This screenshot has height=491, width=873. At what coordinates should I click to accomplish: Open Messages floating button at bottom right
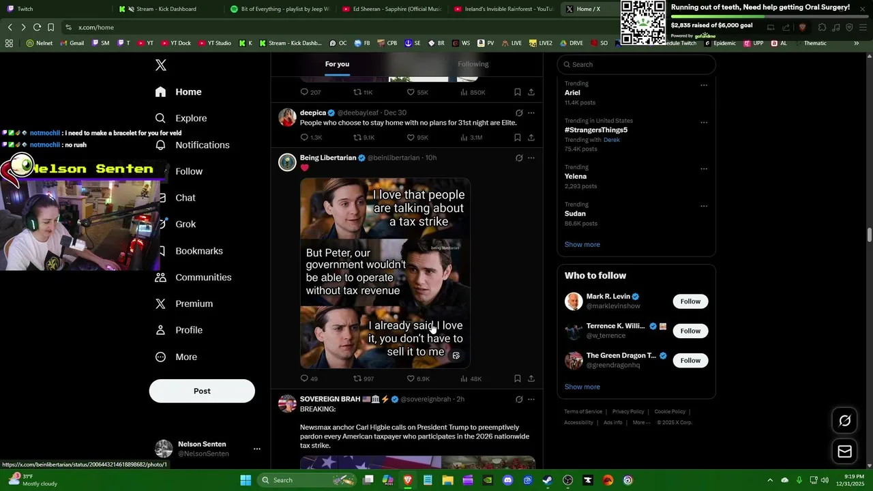click(845, 451)
